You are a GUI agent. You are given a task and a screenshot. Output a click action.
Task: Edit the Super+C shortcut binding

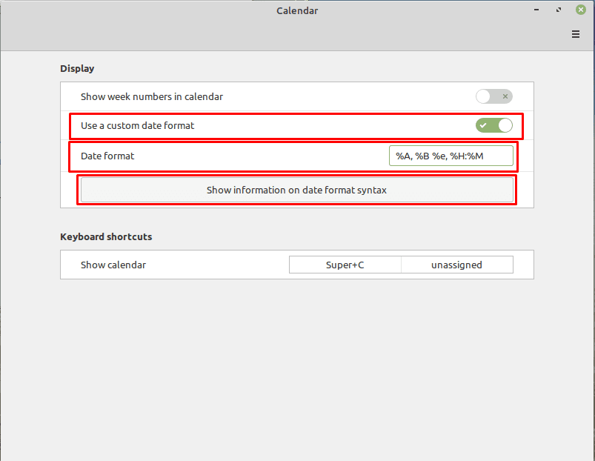345,265
